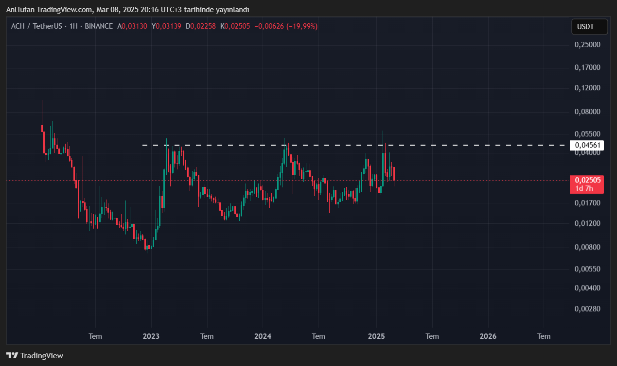Click the 2026 label on the time axis
The image size is (617, 366).
coord(488,336)
